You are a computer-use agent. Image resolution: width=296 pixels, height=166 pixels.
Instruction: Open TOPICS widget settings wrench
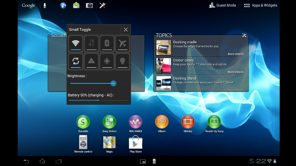pyautogui.click(x=244, y=35)
